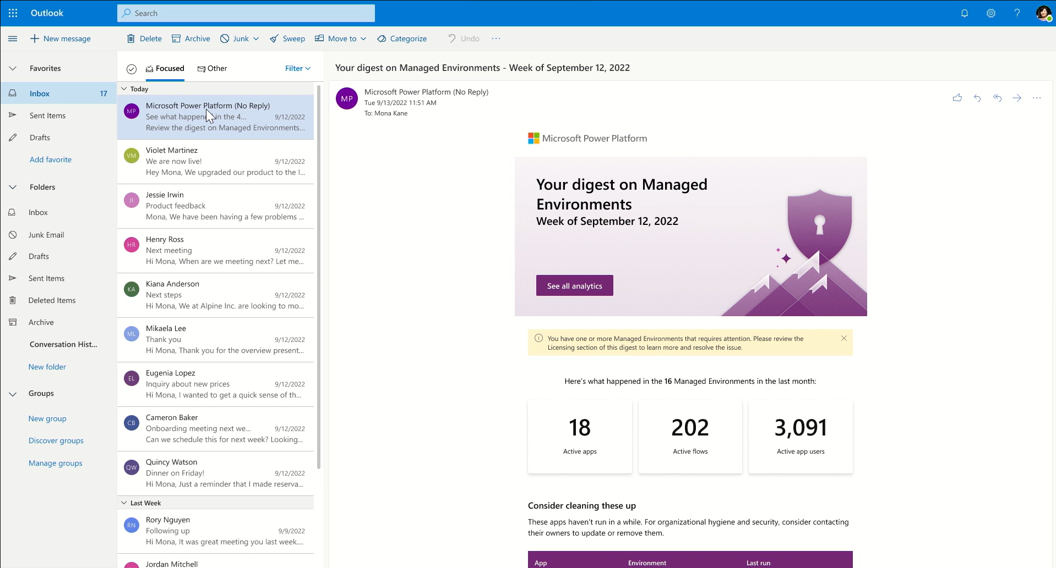Go to Outlook home via brand label
Image resolution: width=1056 pixels, height=568 pixels.
pos(47,13)
